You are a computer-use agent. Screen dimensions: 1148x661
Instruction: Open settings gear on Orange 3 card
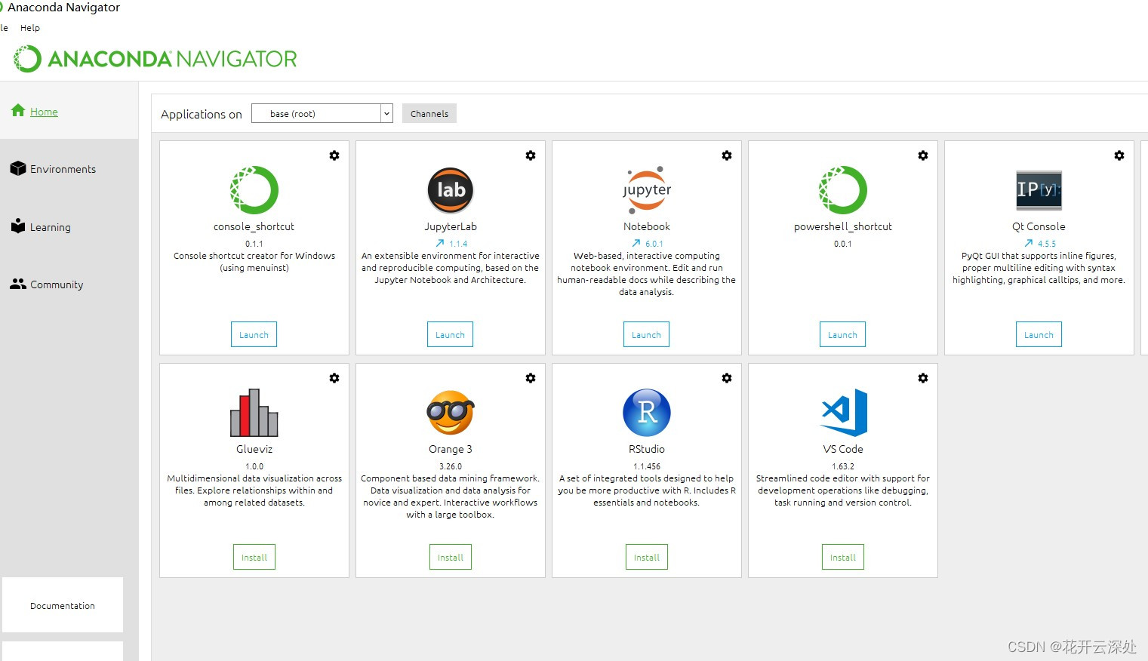pos(531,378)
